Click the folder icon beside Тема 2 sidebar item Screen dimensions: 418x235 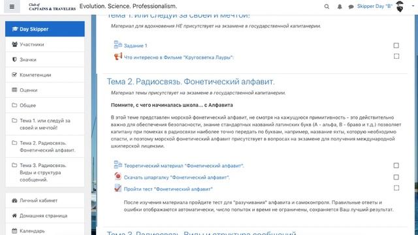14,143
